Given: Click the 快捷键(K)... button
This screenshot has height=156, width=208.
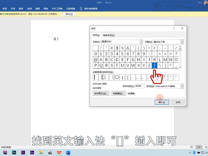Looking at the screenshot, I should pyautogui.click(x=119, y=93).
